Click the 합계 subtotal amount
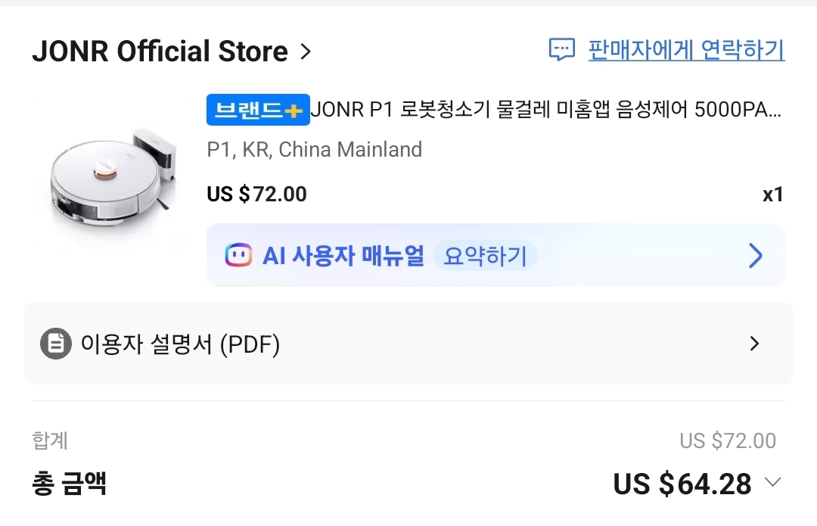This screenshot has height=526, width=817. 727,440
